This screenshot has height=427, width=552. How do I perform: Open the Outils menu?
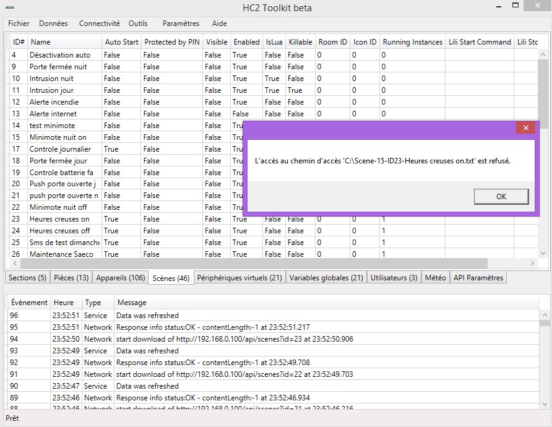point(138,24)
